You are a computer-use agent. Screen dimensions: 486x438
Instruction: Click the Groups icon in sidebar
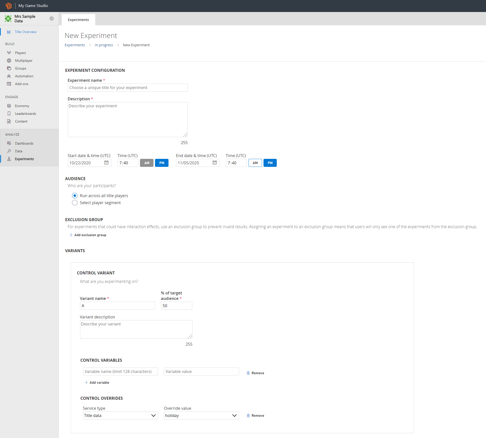tap(9, 68)
